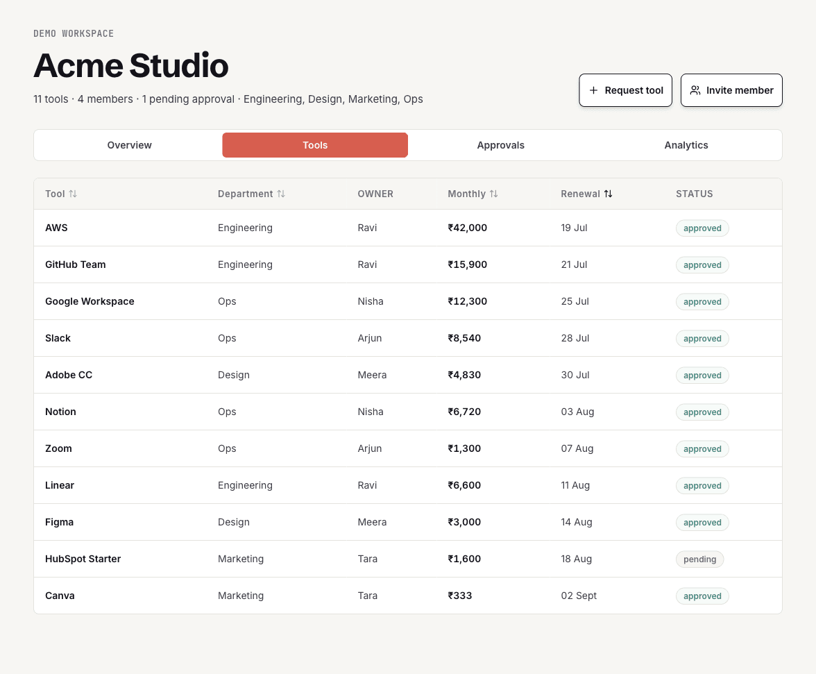Click the Renewal column sort arrows
The image size is (816, 674).
(x=609, y=194)
